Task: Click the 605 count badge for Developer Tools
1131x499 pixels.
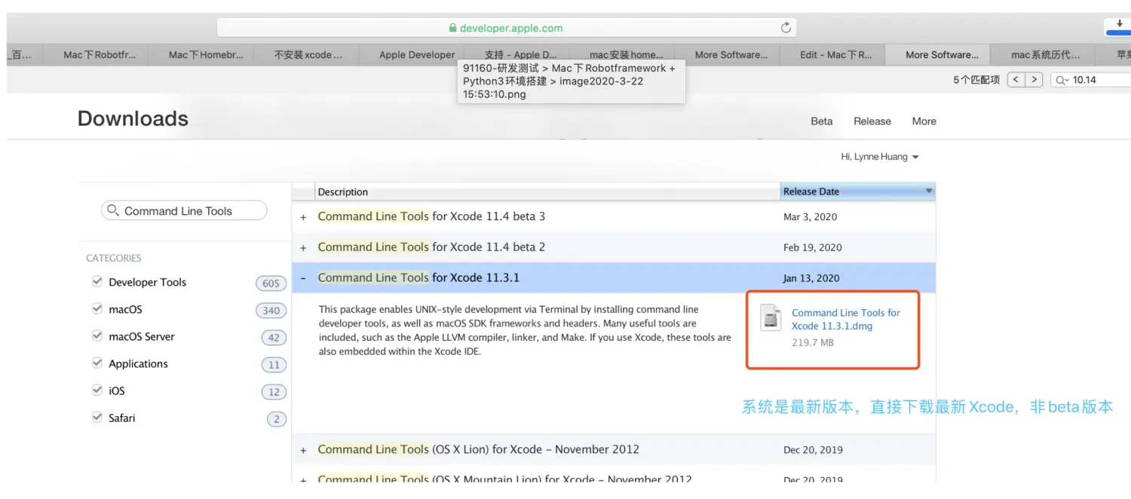Action: (271, 283)
